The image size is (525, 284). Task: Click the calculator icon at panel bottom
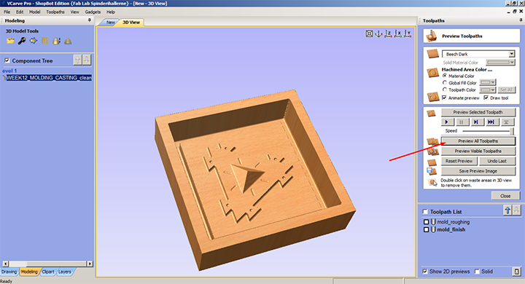tap(516, 272)
